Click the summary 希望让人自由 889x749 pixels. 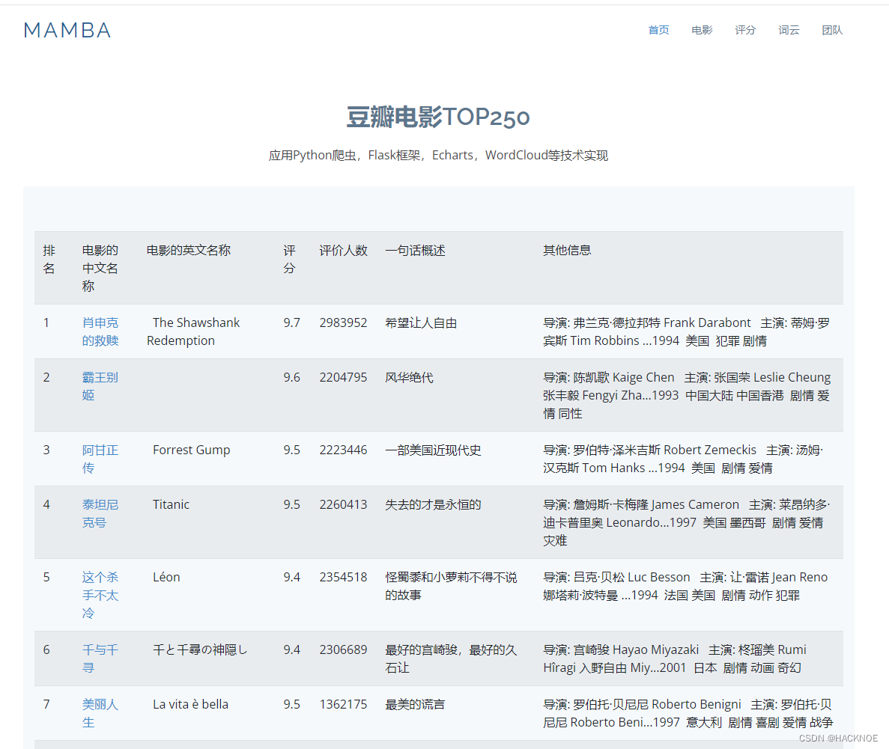(421, 322)
